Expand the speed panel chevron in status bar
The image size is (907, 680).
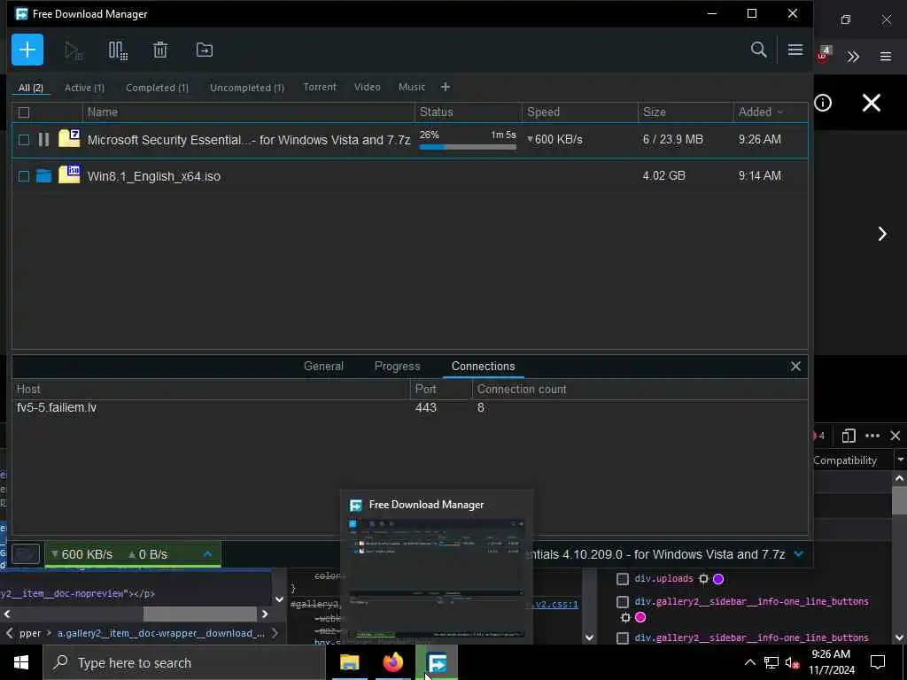pyautogui.click(x=207, y=554)
